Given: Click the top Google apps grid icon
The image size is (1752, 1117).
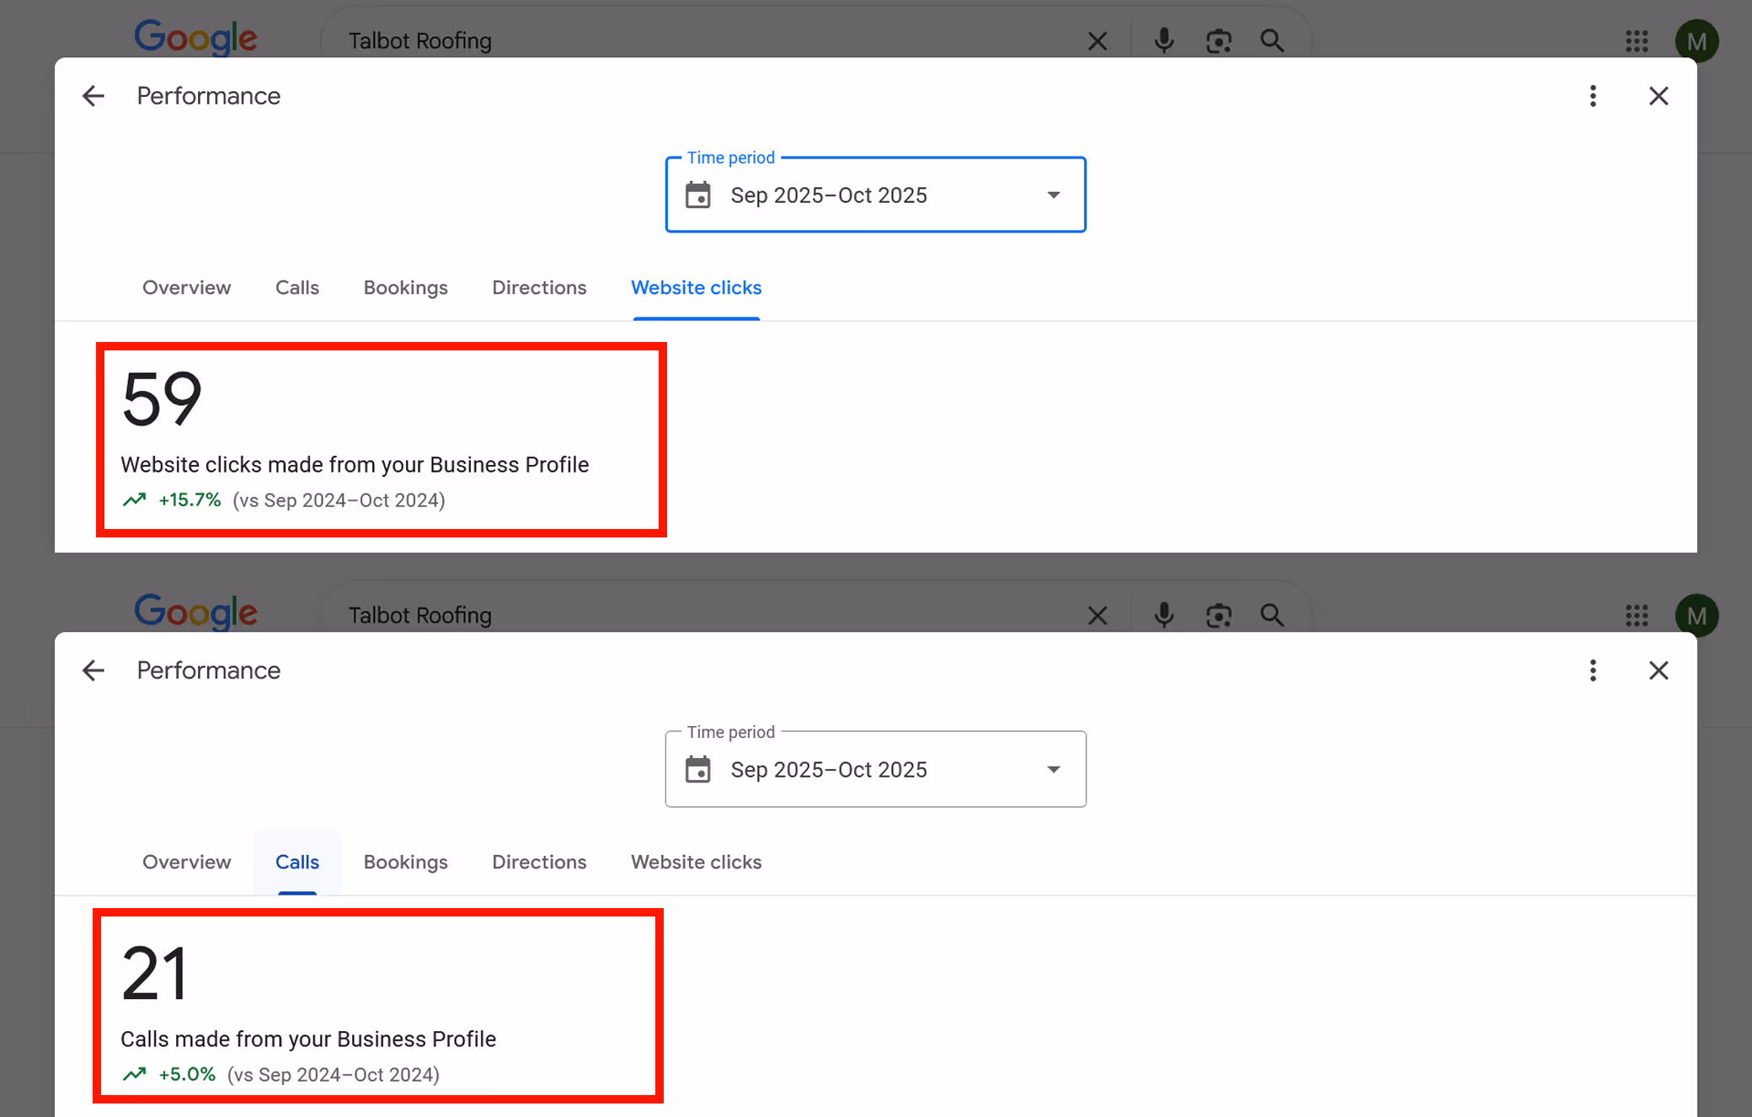Looking at the screenshot, I should coord(1637,40).
